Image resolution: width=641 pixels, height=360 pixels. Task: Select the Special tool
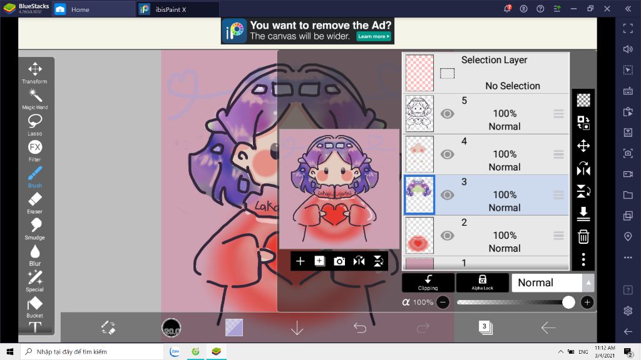pos(35,282)
